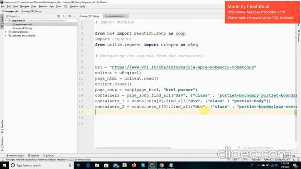Click the requirements.txt file icon in tree
This screenshot has height=169, width=301.
14,24
